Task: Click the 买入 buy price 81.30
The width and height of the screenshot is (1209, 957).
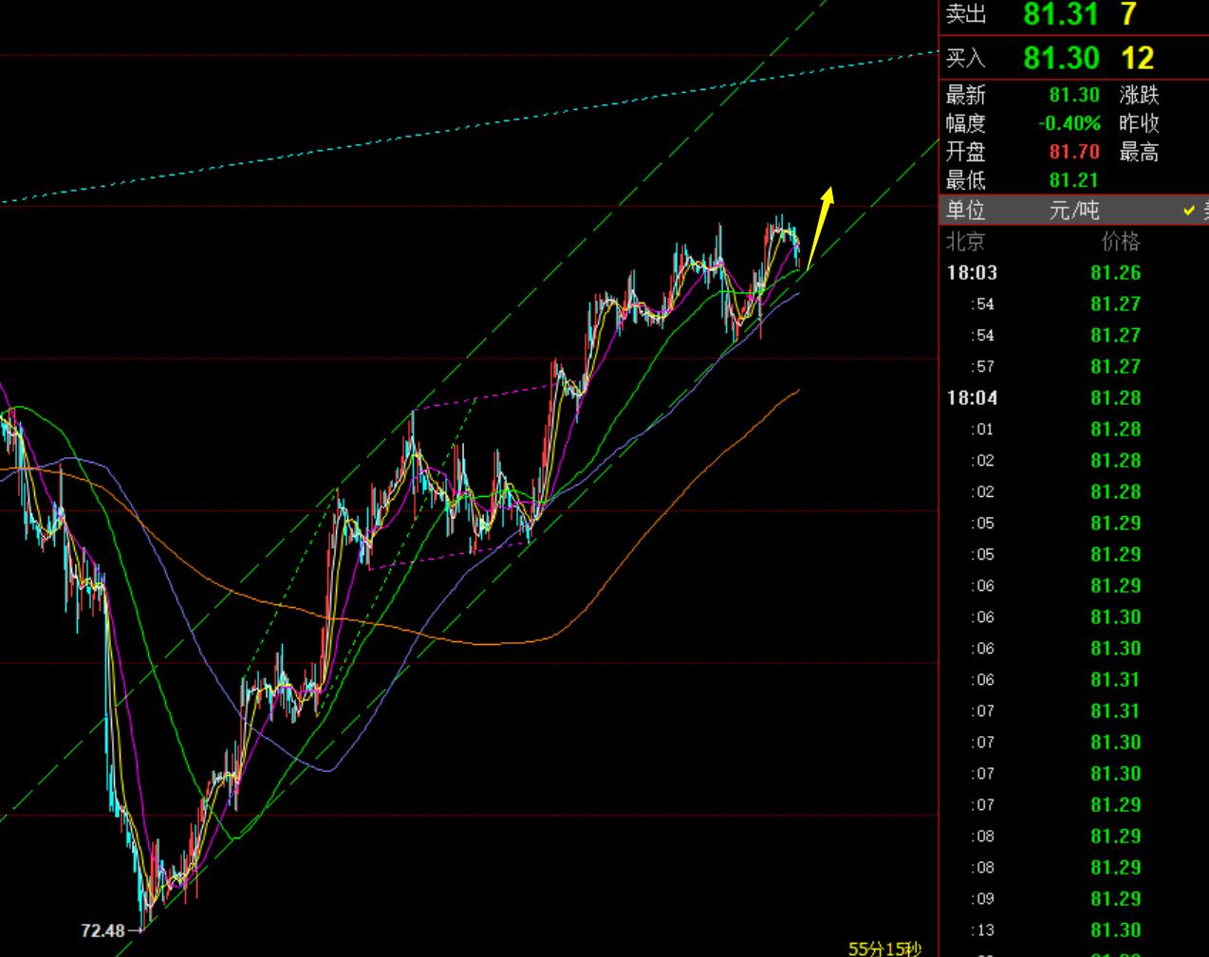Action: click(x=1061, y=58)
